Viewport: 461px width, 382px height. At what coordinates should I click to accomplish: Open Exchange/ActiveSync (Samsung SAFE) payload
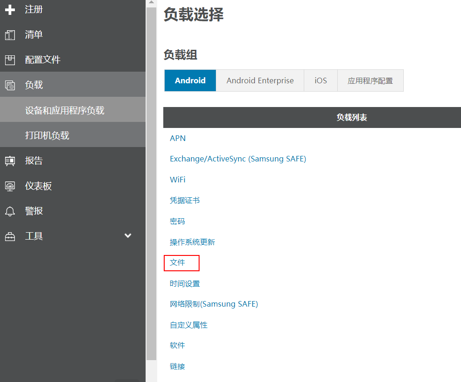click(x=238, y=159)
